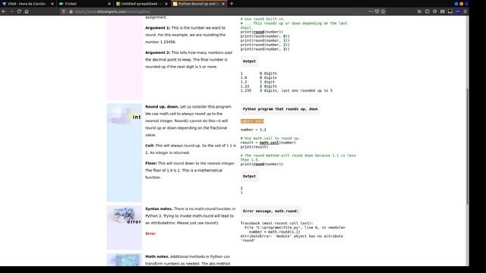This screenshot has width=486, height=273.
Task: Click the red Error link
Action: (x=150, y=234)
